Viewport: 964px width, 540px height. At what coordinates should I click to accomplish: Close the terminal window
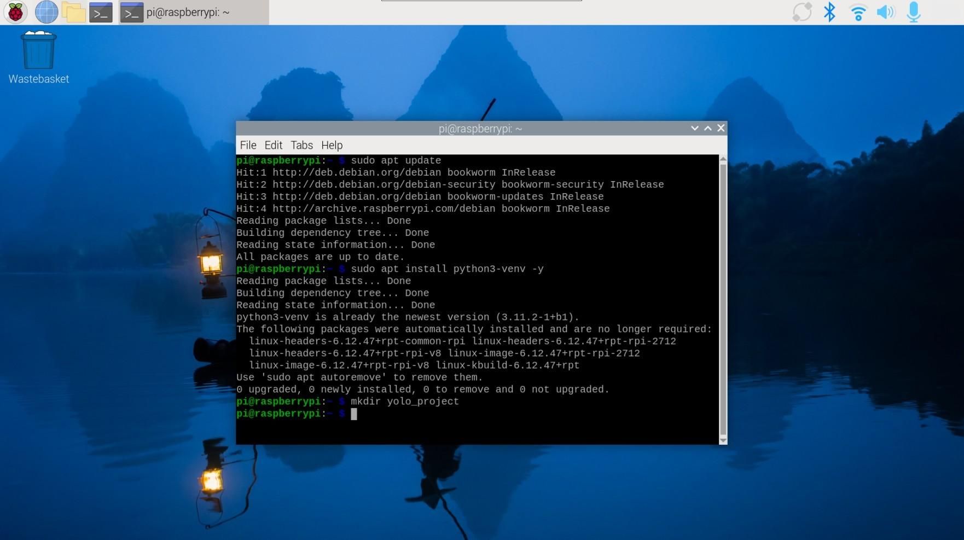point(721,128)
